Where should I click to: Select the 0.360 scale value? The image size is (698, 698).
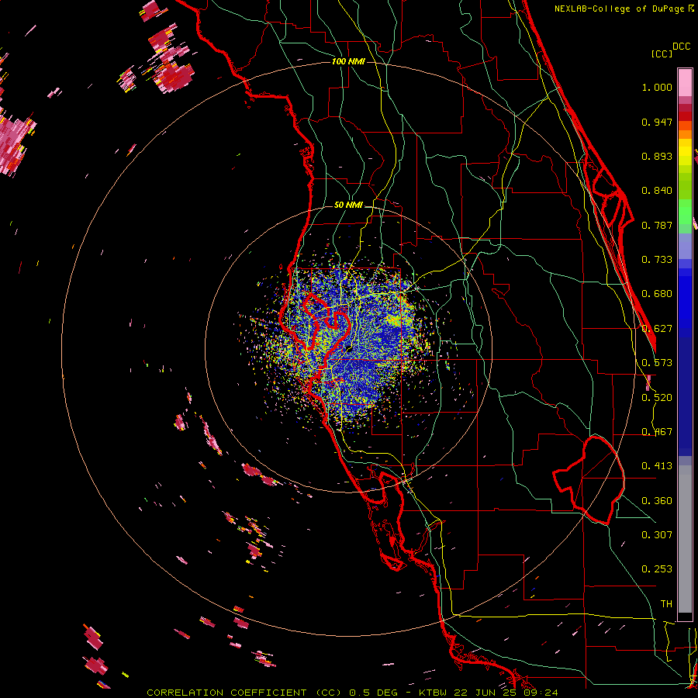click(x=657, y=501)
